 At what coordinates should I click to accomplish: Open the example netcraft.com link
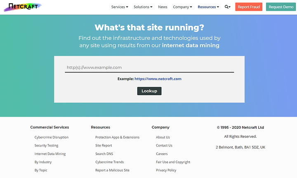tap(158, 79)
